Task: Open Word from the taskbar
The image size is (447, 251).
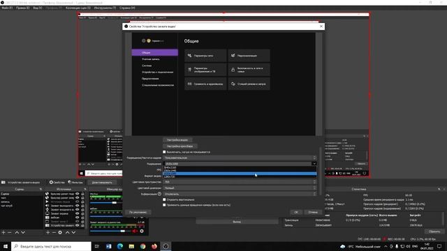Action: pyautogui.click(x=109, y=246)
